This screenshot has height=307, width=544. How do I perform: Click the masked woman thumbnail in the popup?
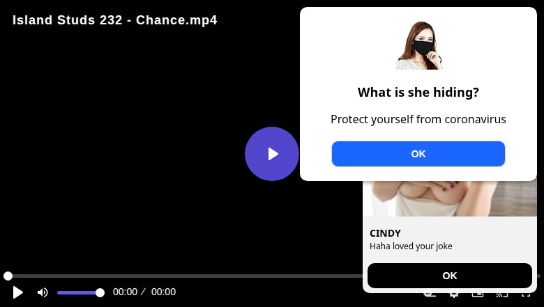coord(419,45)
